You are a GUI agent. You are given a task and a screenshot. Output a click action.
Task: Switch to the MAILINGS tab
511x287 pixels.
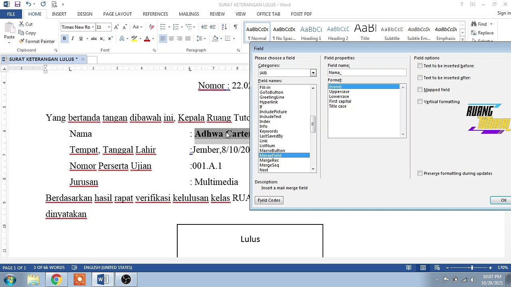pos(189,14)
